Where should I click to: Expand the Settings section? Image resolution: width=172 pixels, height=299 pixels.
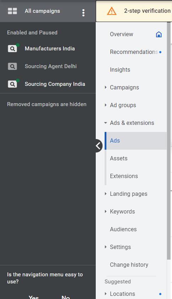pyautogui.click(x=106, y=247)
